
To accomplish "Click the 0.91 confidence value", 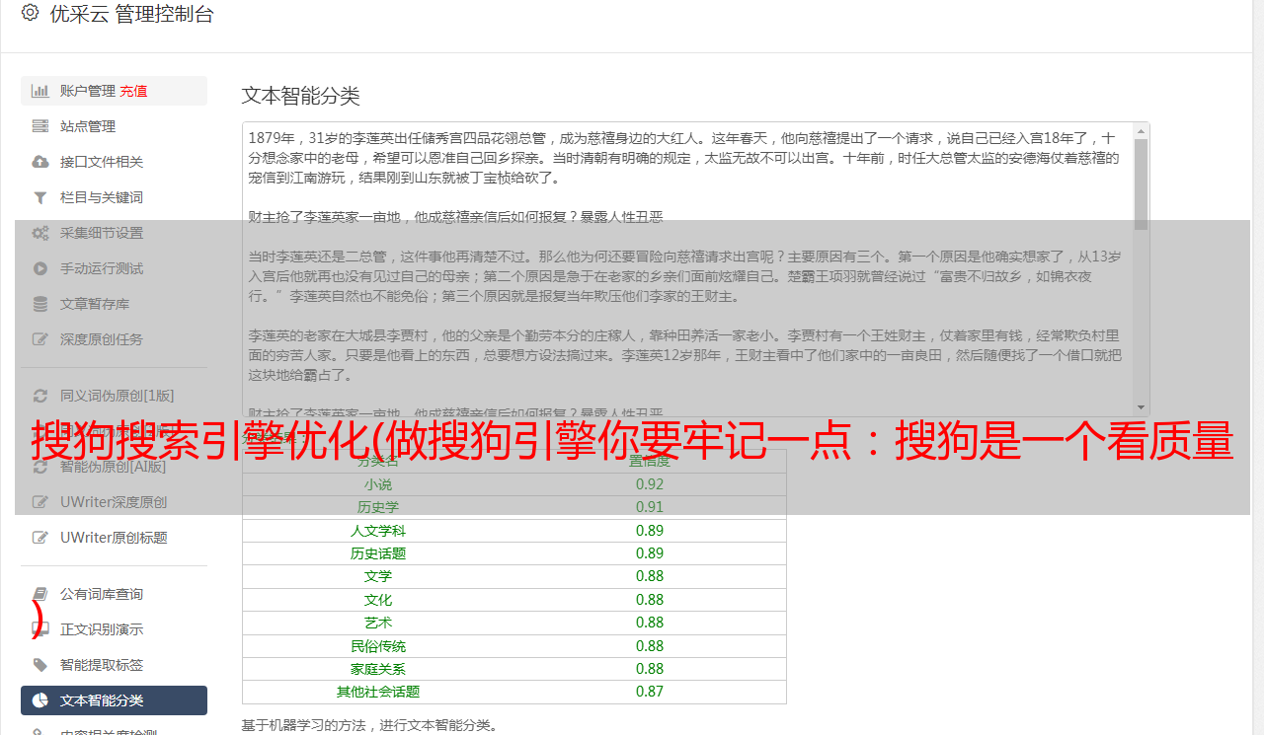I will coord(650,507).
